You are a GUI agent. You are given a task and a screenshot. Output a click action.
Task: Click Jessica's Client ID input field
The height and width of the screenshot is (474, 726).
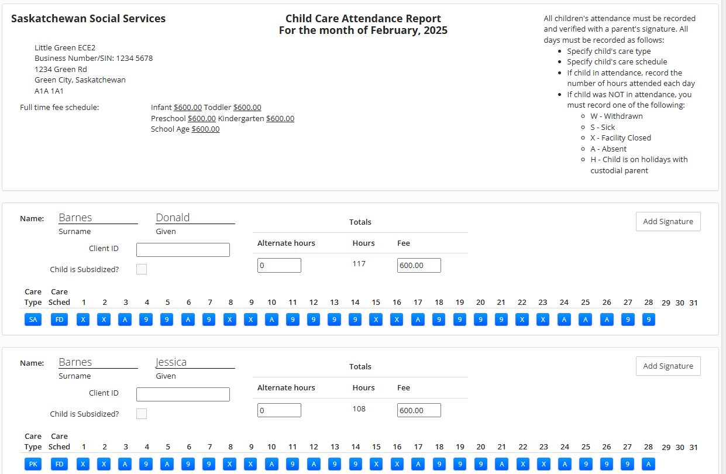tap(183, 394)
